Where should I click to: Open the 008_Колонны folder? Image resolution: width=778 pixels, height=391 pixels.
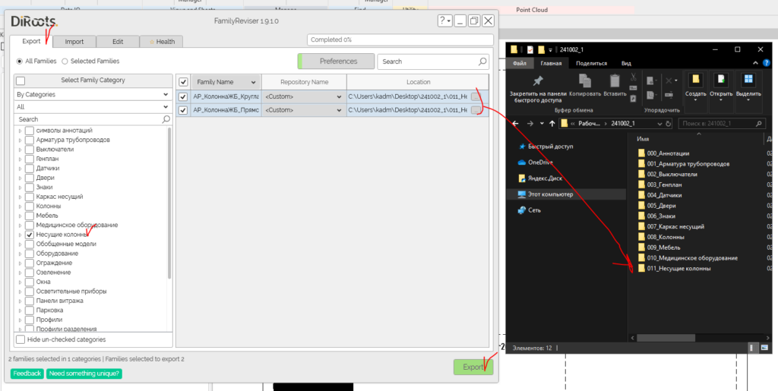(667, 237)
